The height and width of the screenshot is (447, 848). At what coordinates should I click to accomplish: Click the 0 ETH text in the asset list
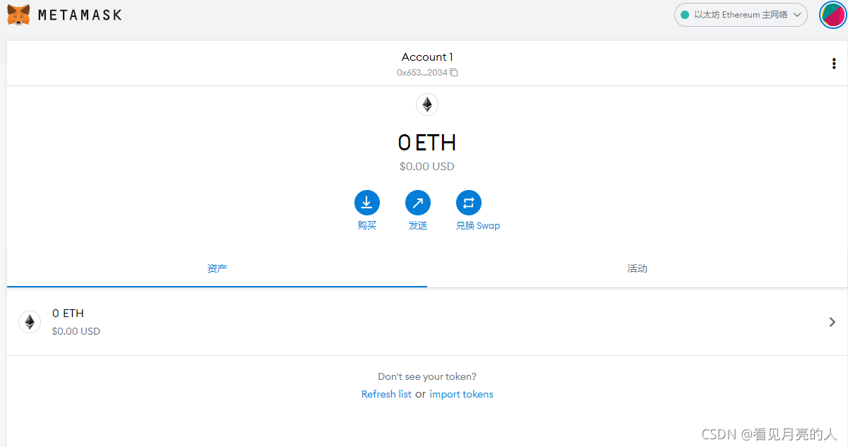click(x=68, y=314)
